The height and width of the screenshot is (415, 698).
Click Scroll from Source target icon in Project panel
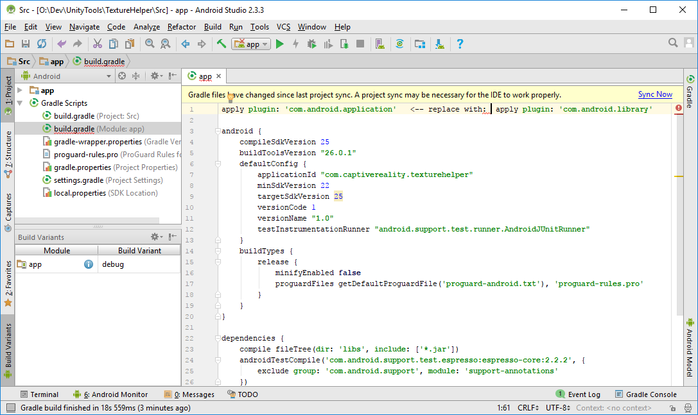click(x=122, y=76)
